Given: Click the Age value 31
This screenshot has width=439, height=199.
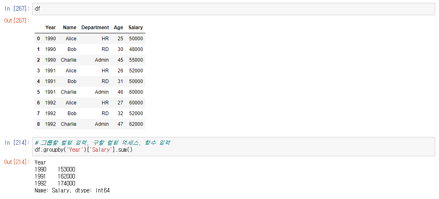Looking at the screenshot, I should tap(120, 81).
